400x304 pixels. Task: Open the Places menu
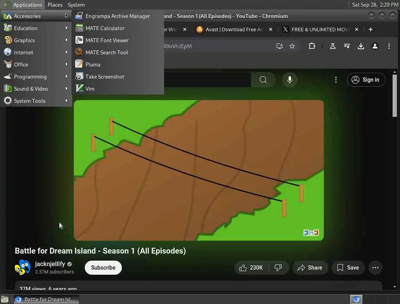click(x=55, y=5)
